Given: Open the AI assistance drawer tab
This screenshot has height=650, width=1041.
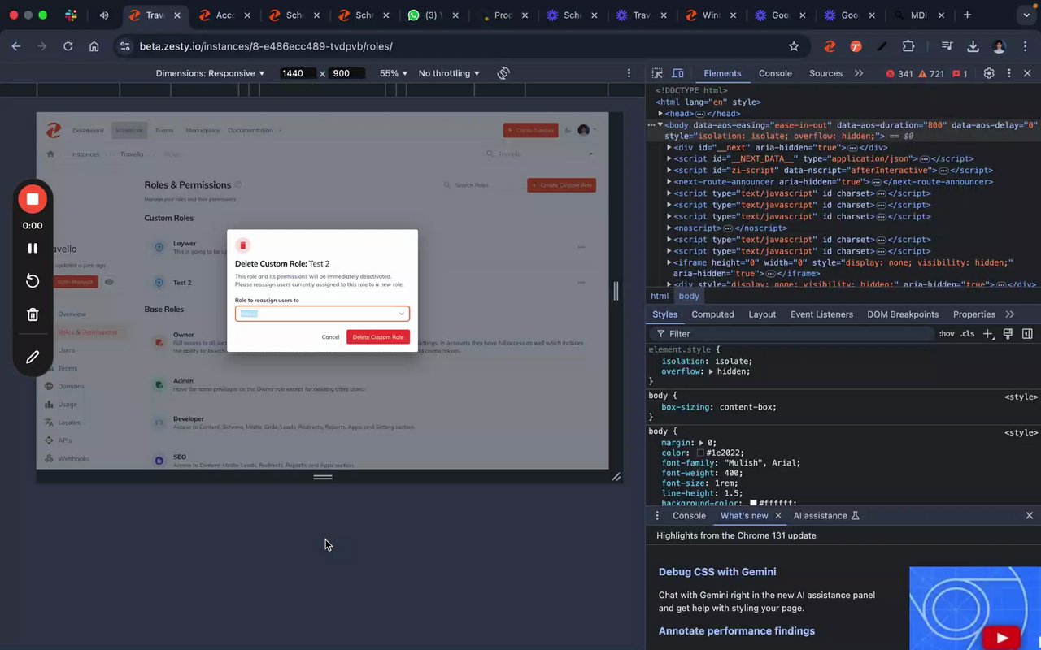Looking at the screenshot, I should [x=826, y=516].
